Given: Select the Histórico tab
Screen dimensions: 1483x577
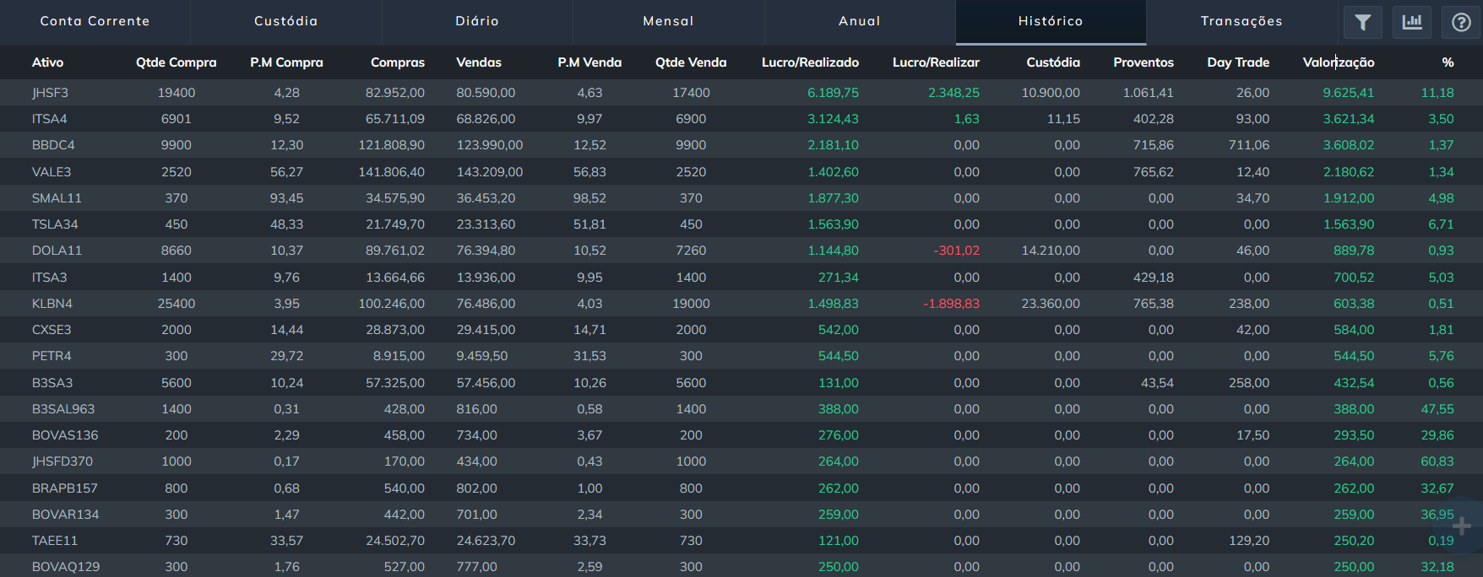Looking at the screenshot, I should (1050, 21).
